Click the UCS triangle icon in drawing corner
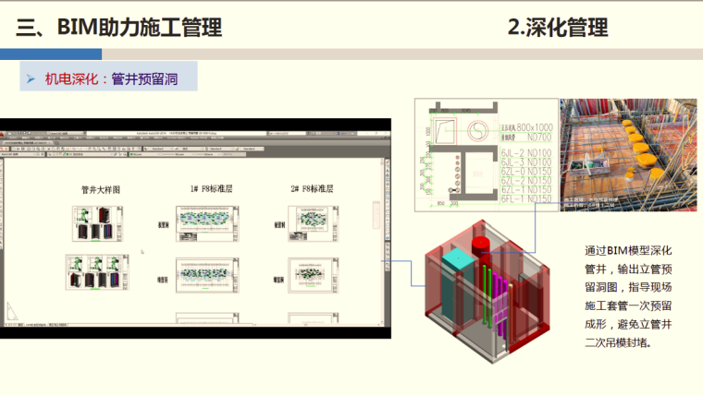Screen dimensions: 703x395 (12, 310)
